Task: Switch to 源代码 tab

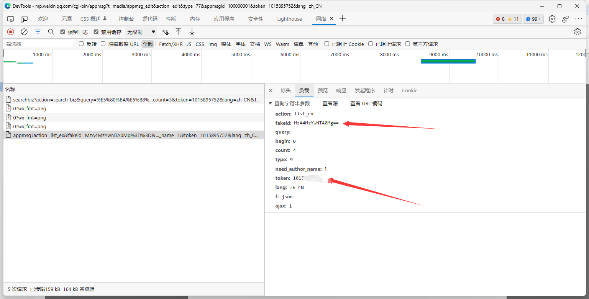Action: (150, 19)
